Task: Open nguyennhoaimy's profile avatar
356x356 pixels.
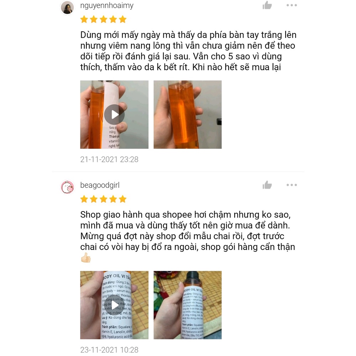Action: (x=67, y=7)
